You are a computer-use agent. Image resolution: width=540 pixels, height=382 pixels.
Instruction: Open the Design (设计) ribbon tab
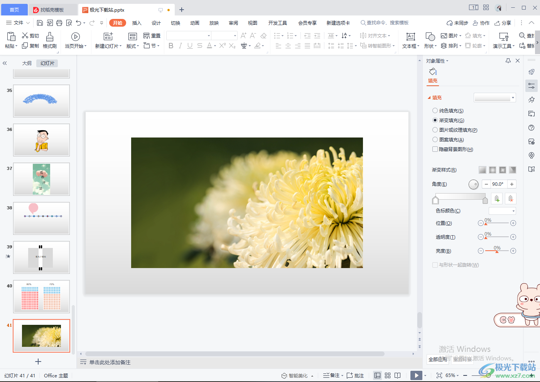click(156, 23)
